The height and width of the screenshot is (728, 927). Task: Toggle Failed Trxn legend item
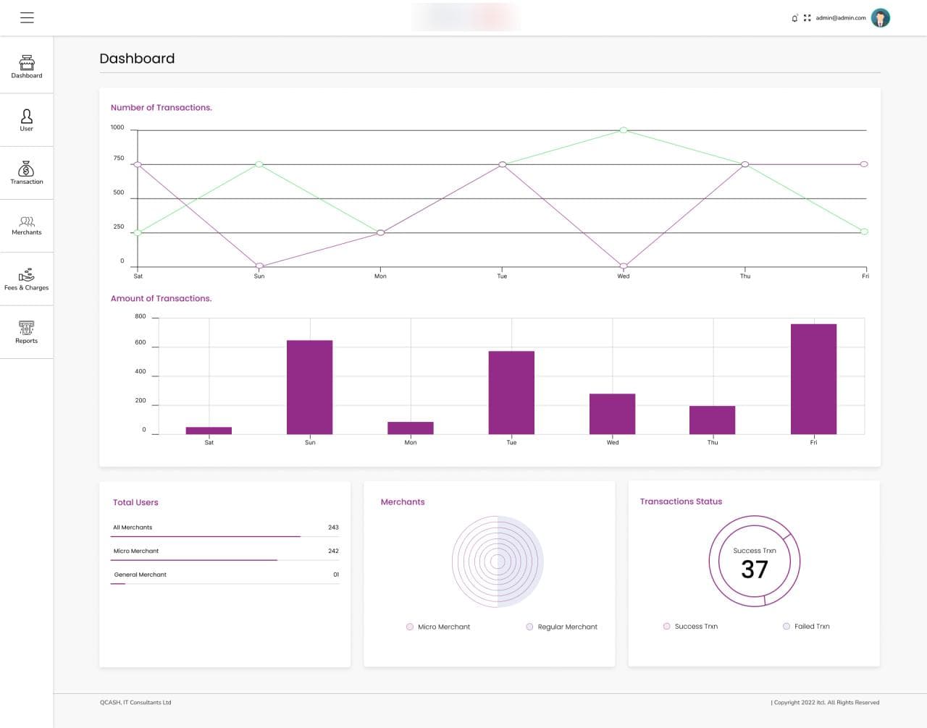coord(806,627)
